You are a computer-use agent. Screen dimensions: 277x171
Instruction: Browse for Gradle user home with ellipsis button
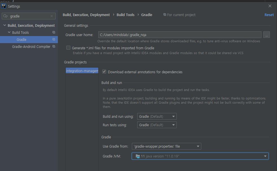tap(266, 35)
